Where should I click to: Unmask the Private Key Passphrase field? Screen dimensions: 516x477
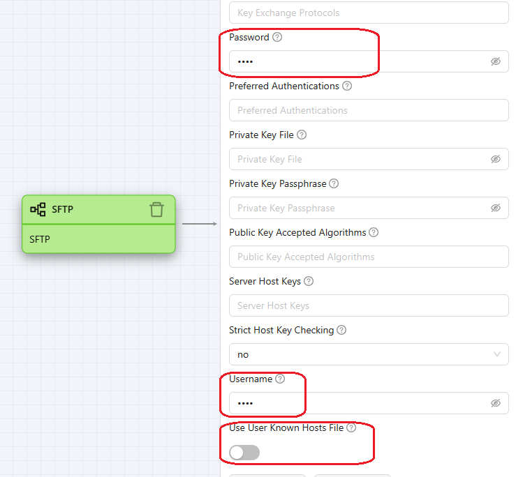496,208
